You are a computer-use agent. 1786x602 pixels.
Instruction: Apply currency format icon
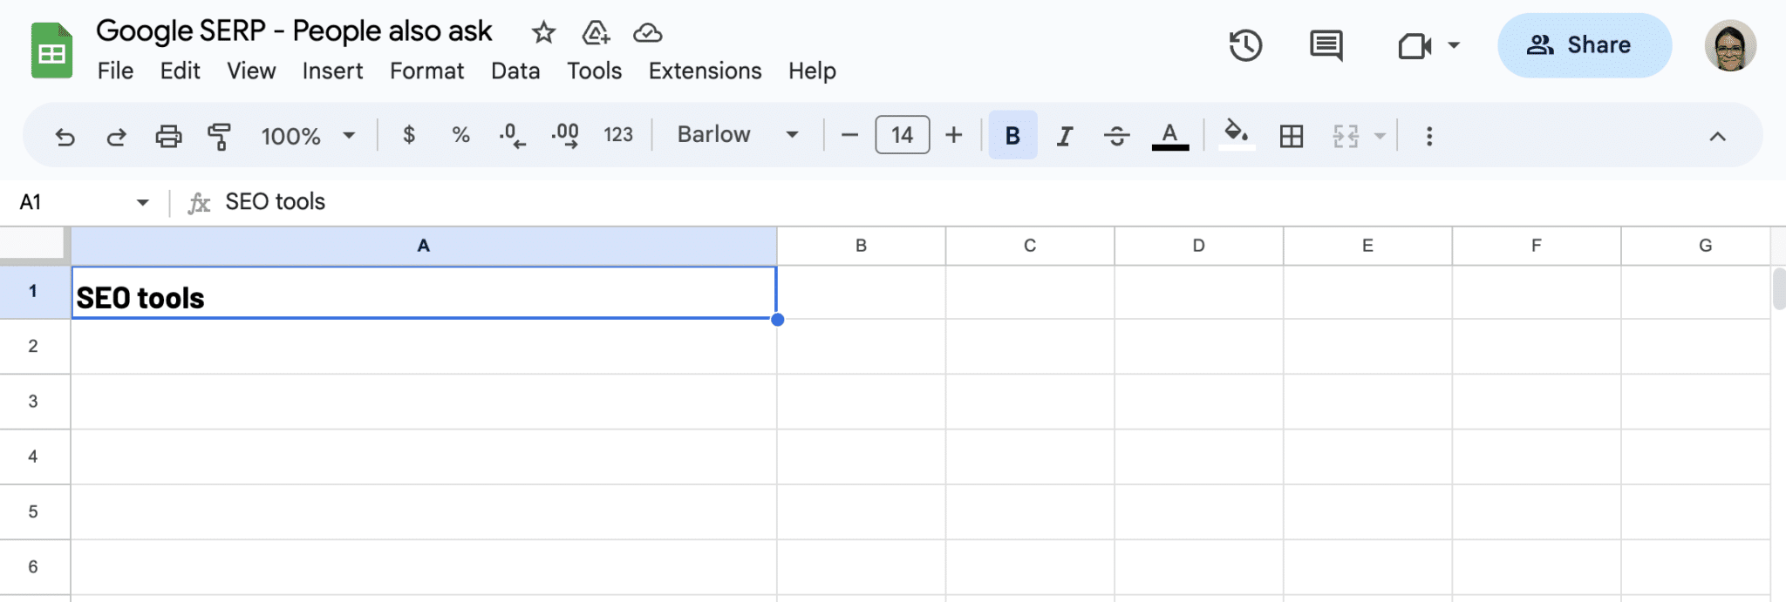click(408, 135)
